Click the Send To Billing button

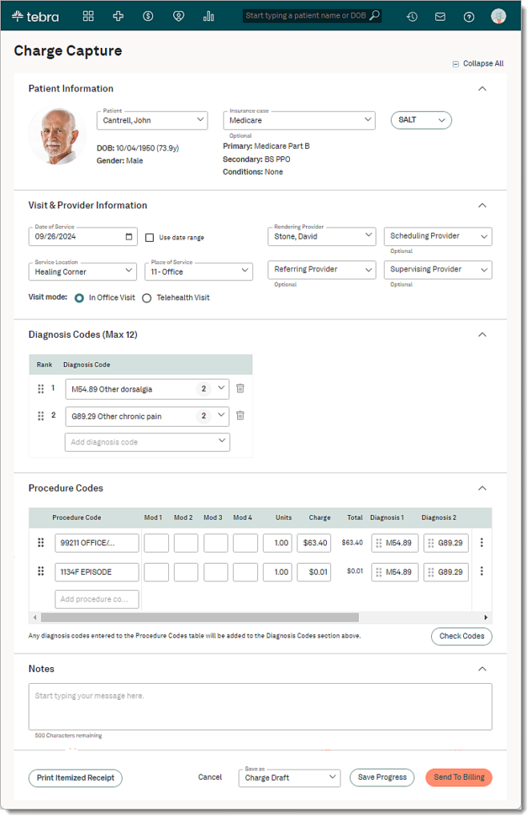(x=459, y=777)
